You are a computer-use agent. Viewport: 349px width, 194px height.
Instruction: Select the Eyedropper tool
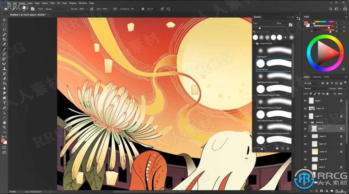click(x=4, y=44)
